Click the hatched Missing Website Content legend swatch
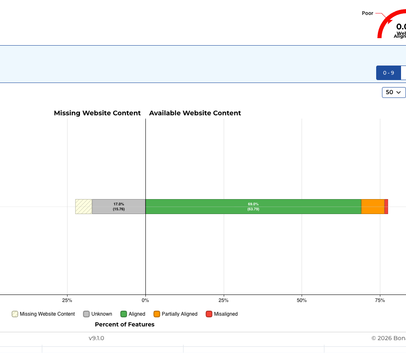The height and width of the screenshot is (353, 406). pyautogui.click(x=15, y=314)
